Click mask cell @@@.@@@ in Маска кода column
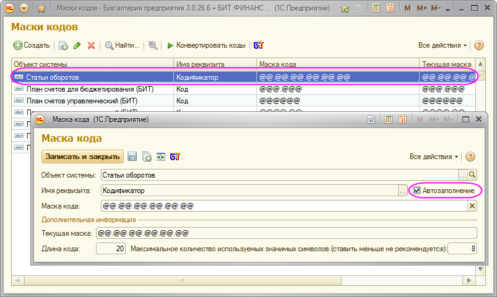 click(338, 89)
